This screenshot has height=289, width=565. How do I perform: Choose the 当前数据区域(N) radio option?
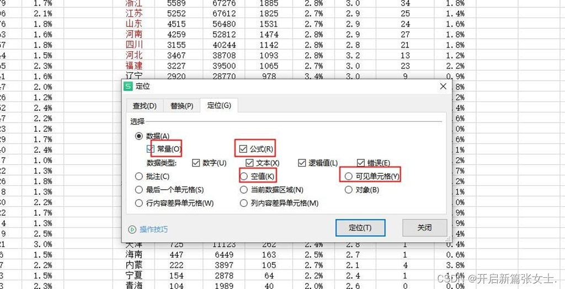point(244,190)
